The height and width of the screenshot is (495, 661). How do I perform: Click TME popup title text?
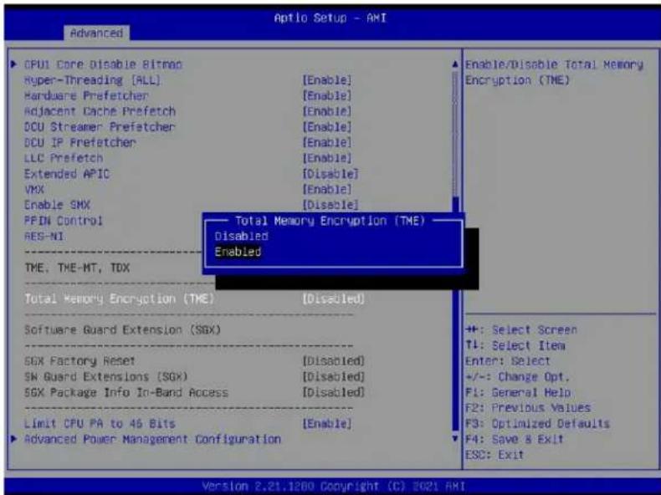330,221
